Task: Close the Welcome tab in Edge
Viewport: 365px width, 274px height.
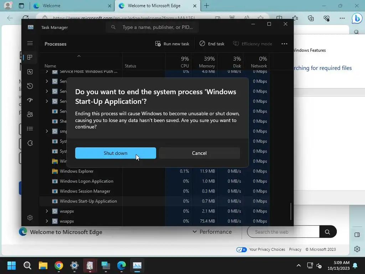Action: (x=109, y=6)
